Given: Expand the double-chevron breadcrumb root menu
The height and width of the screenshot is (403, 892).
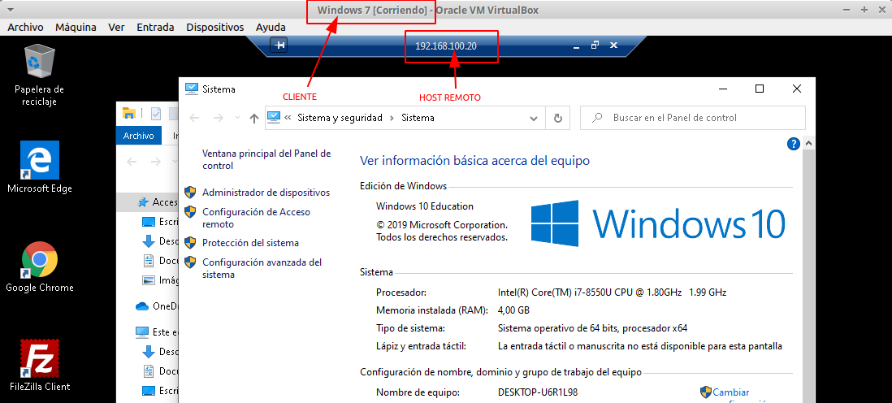Looking at the screenshot, I should (288, 118).
